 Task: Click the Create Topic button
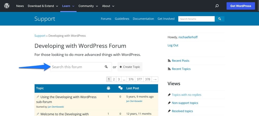[130, 67]
